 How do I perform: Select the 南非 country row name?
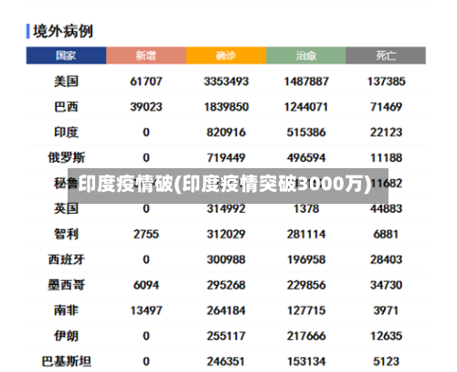[x=66, y=311]
